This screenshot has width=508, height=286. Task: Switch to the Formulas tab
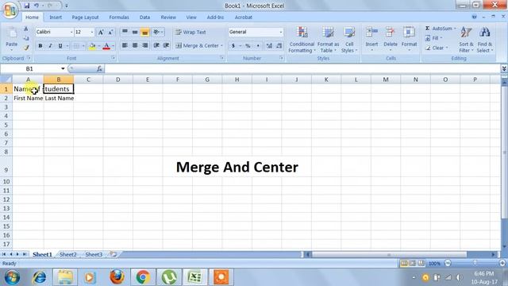(119, 17)
